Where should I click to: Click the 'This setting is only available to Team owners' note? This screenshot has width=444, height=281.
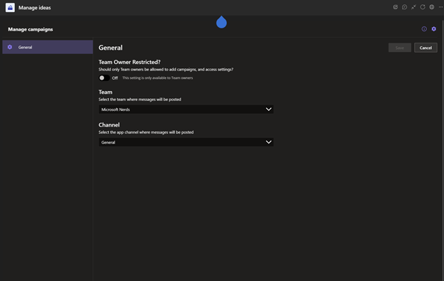point(157,78)
